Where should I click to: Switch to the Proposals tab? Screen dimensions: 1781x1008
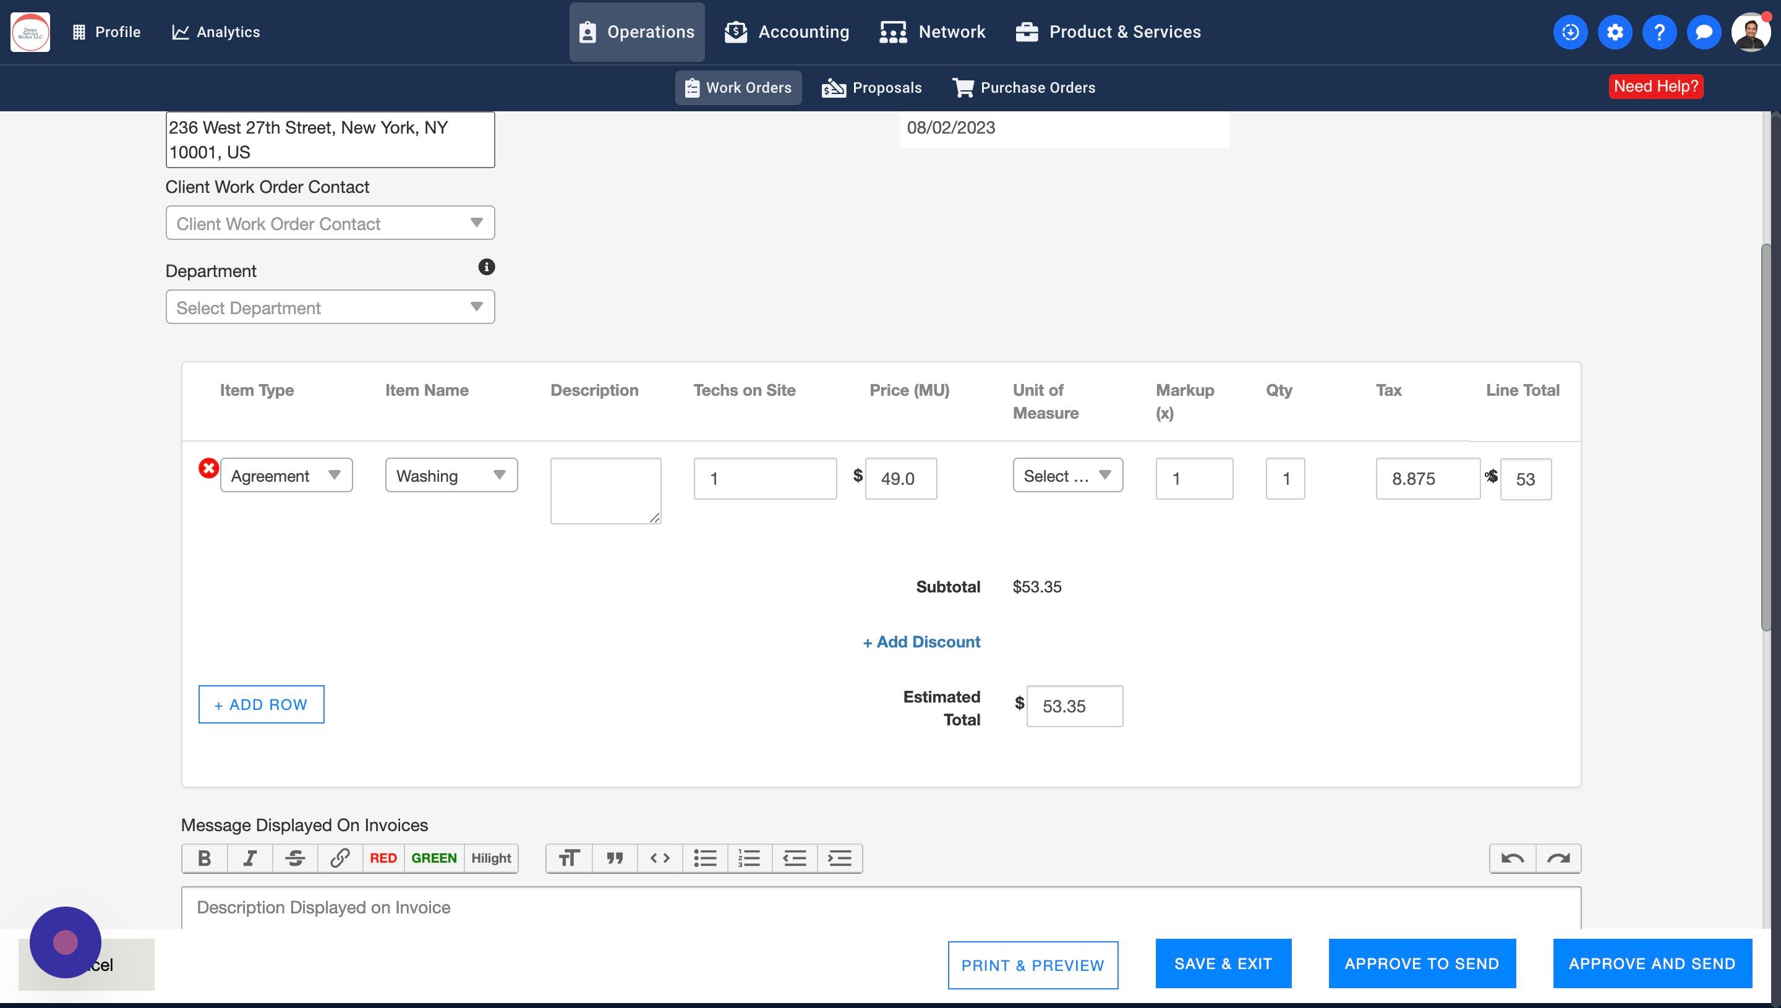coord(871,88)
